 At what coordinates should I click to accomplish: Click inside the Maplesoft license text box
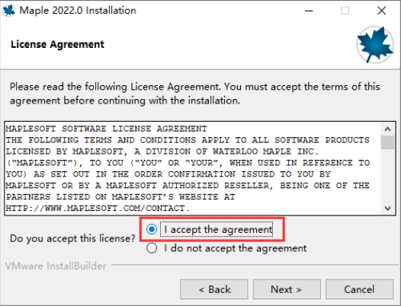point(194,168)
